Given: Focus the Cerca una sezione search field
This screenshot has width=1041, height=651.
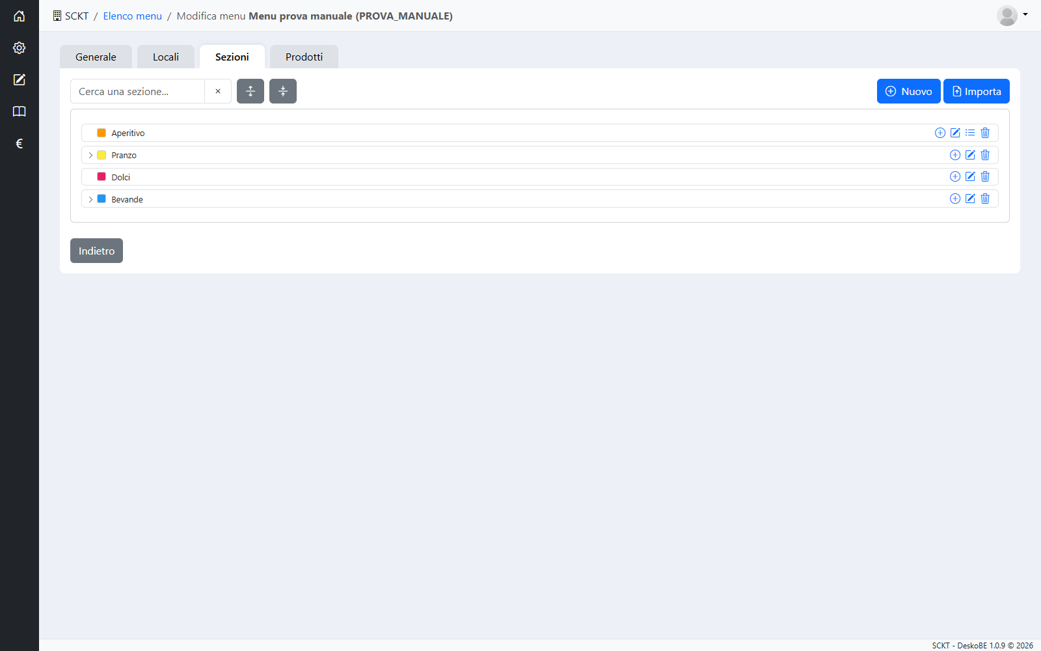Looking at the screenshot, I should click(137, 91).
